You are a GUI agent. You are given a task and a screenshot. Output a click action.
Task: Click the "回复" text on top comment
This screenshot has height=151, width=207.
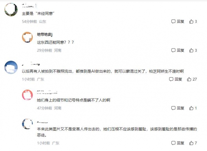click(x=180, y=21)
